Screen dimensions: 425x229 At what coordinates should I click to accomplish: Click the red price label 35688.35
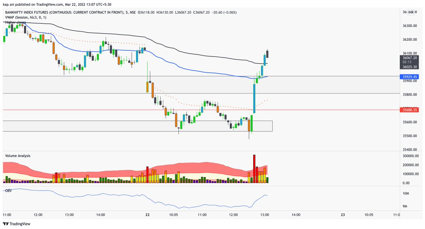coord(410,110)
